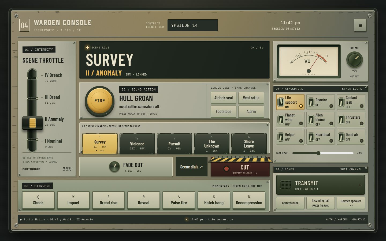
Task: Set throttle to III Dread band
Action: (x=52, y=99)
